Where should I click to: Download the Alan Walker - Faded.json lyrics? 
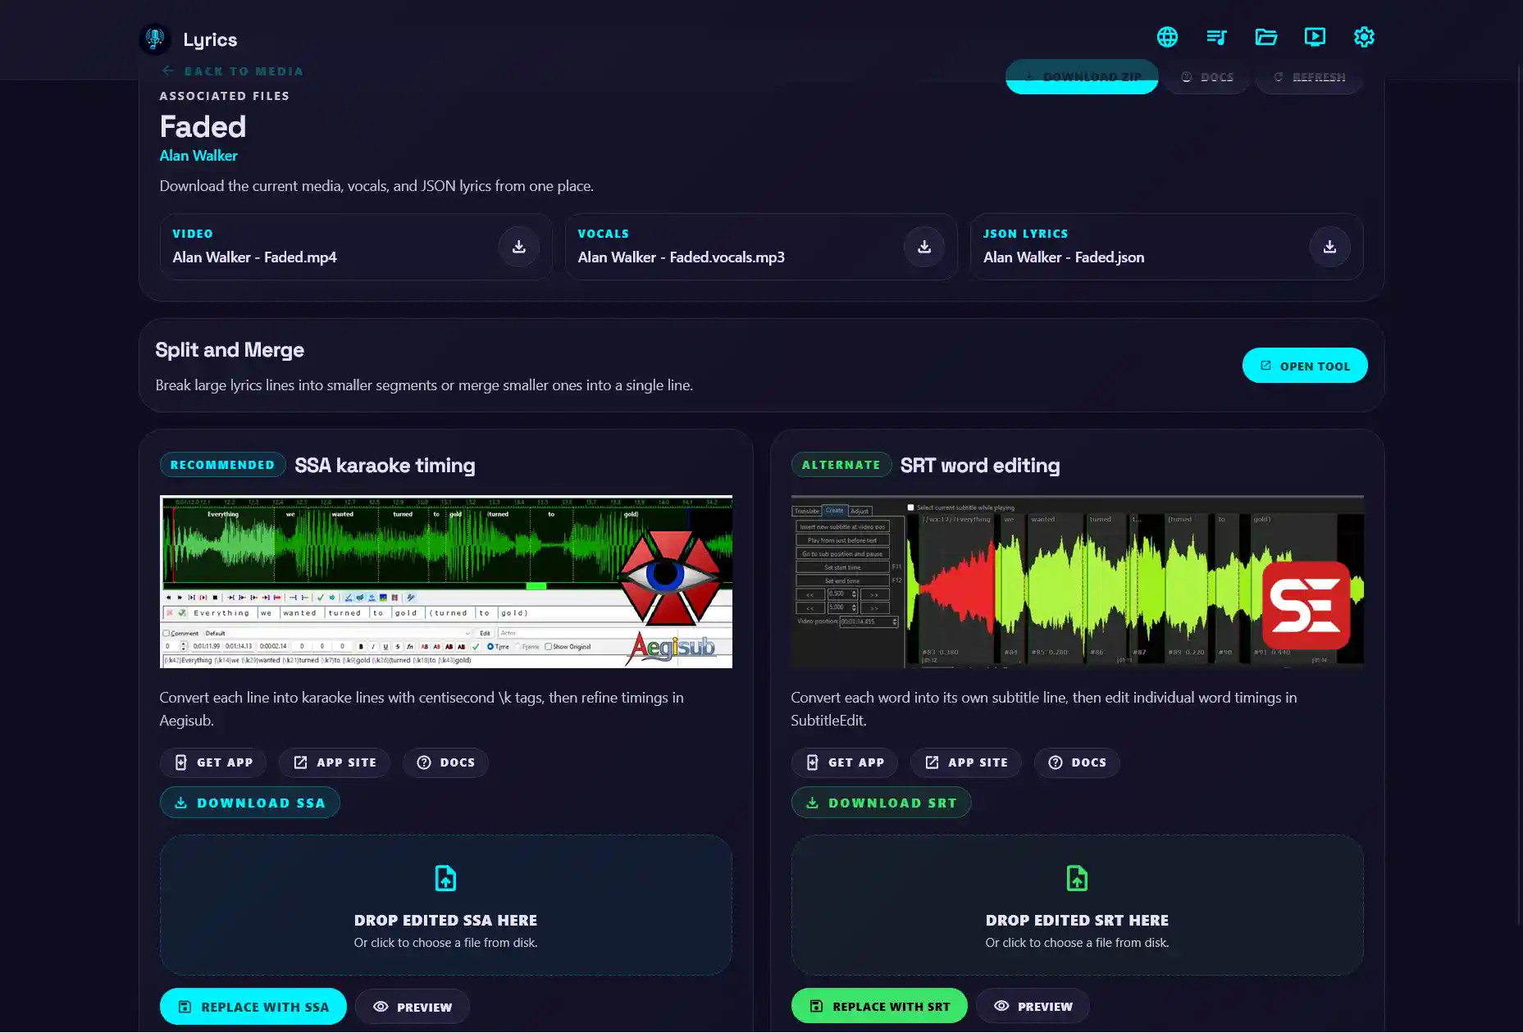1329,247
